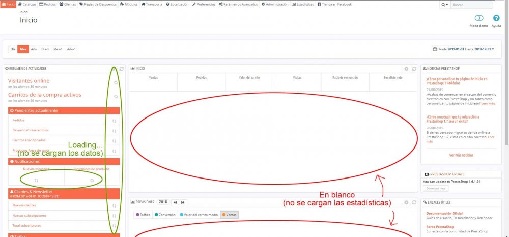Open the Localización menu
This screenshot has height=237, width=509.
[x=177, y=4]
